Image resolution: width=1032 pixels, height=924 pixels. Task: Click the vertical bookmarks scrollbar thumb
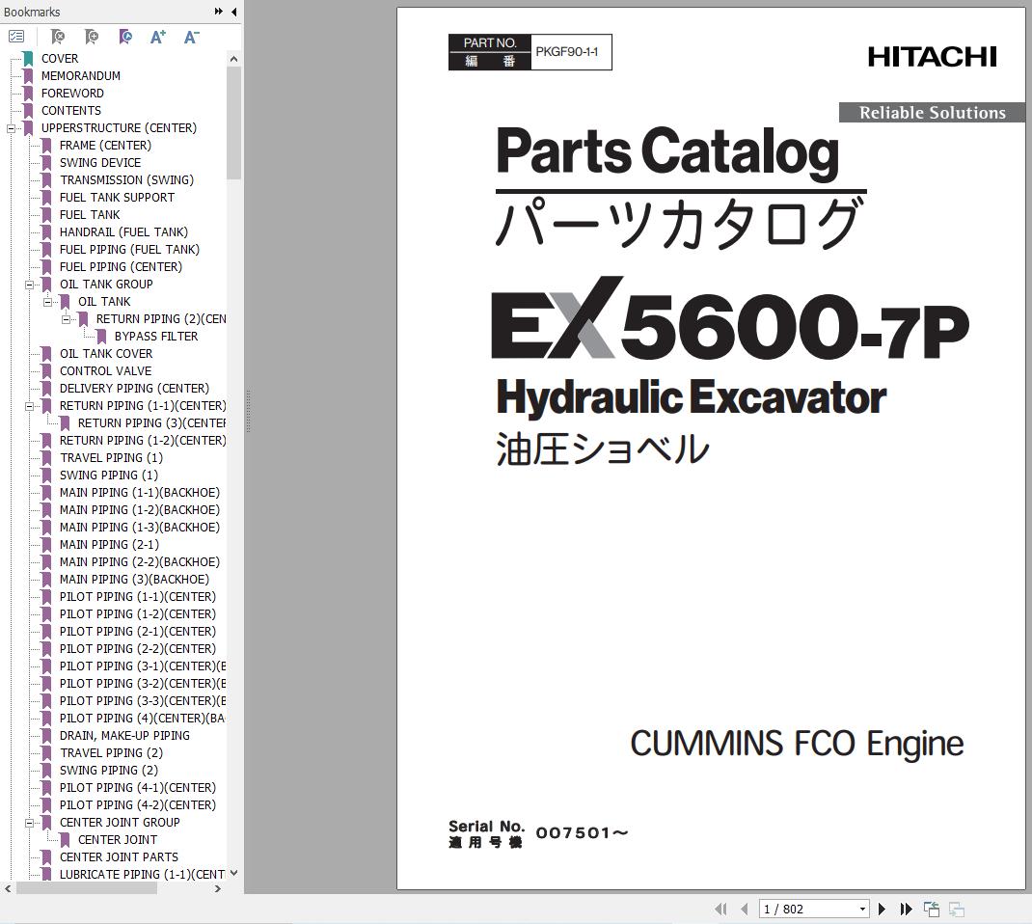coord(233,122)
